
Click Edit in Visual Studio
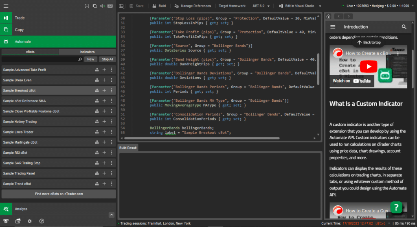tap(296, 6)
